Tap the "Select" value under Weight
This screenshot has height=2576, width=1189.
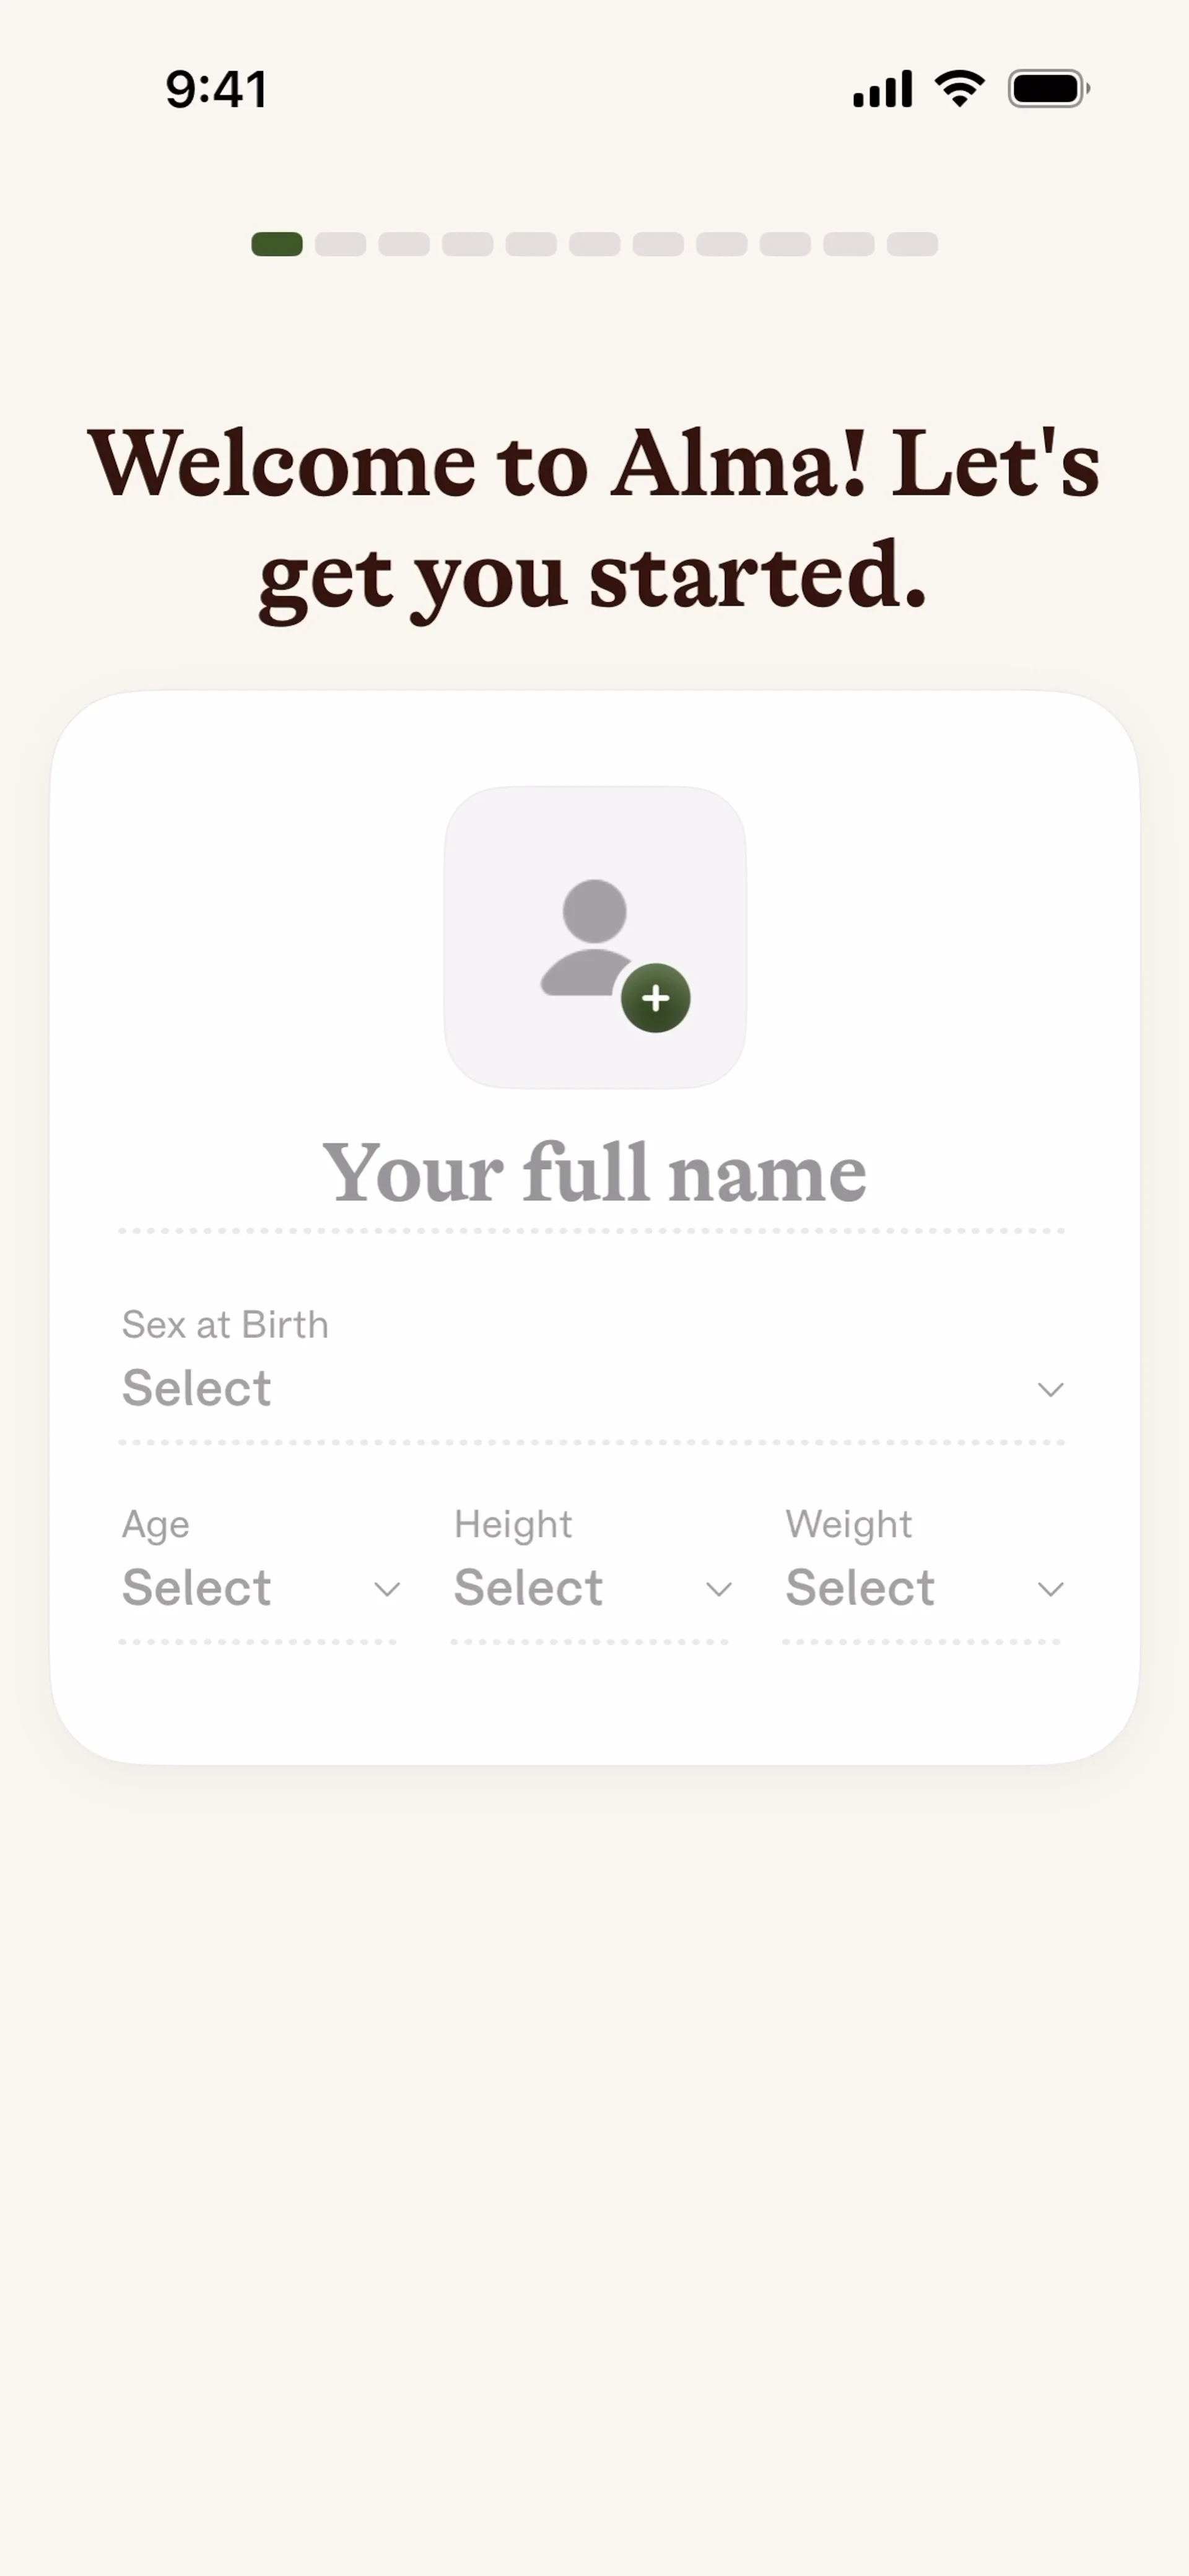tap(860, 1588)
